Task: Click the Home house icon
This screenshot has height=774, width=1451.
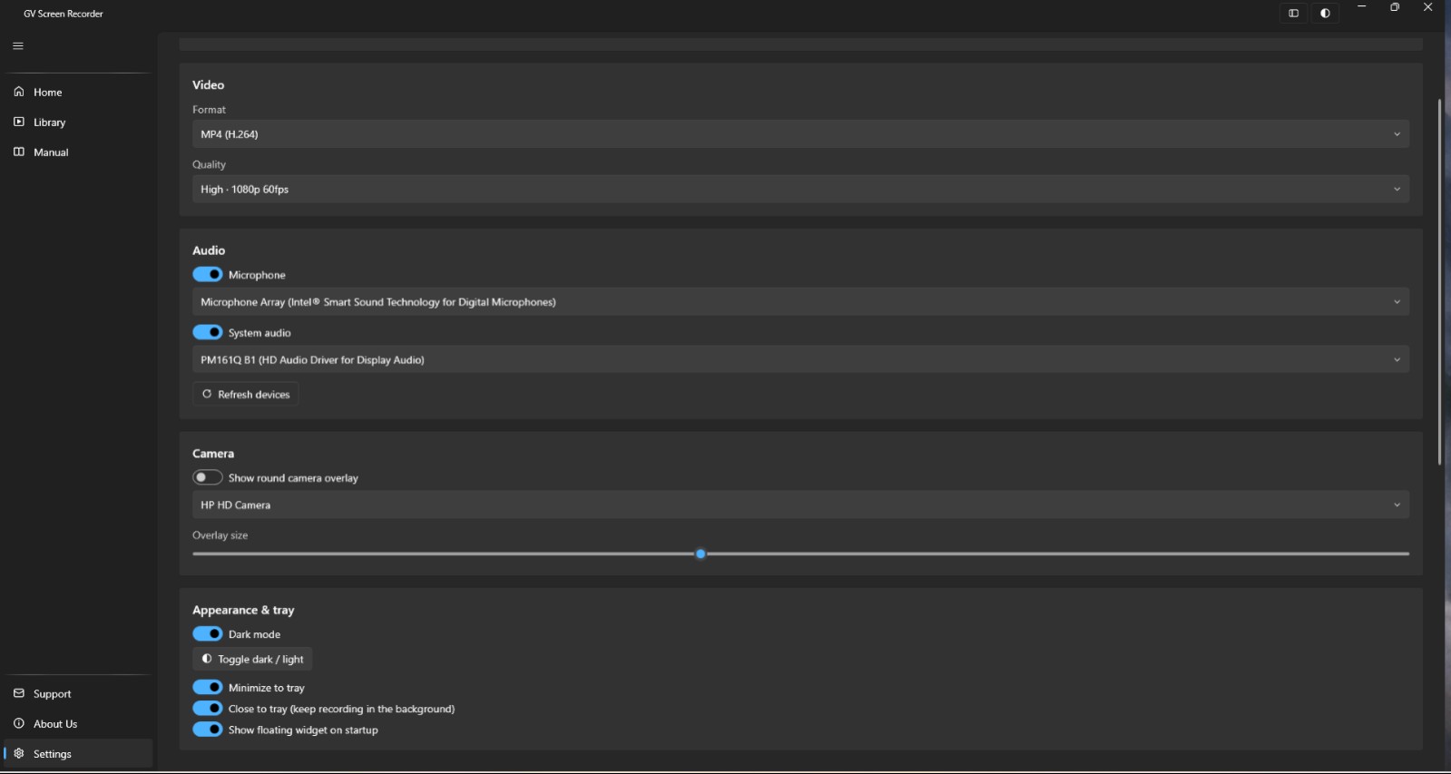Action: [19, 92]
